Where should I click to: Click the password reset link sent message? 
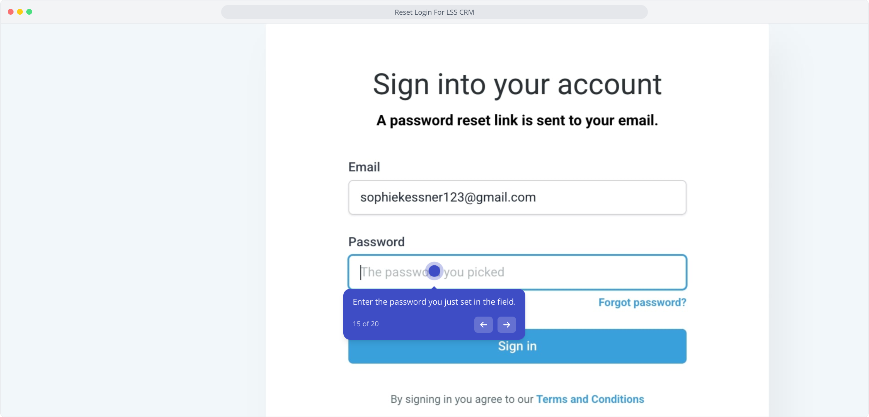pos(517,120)
